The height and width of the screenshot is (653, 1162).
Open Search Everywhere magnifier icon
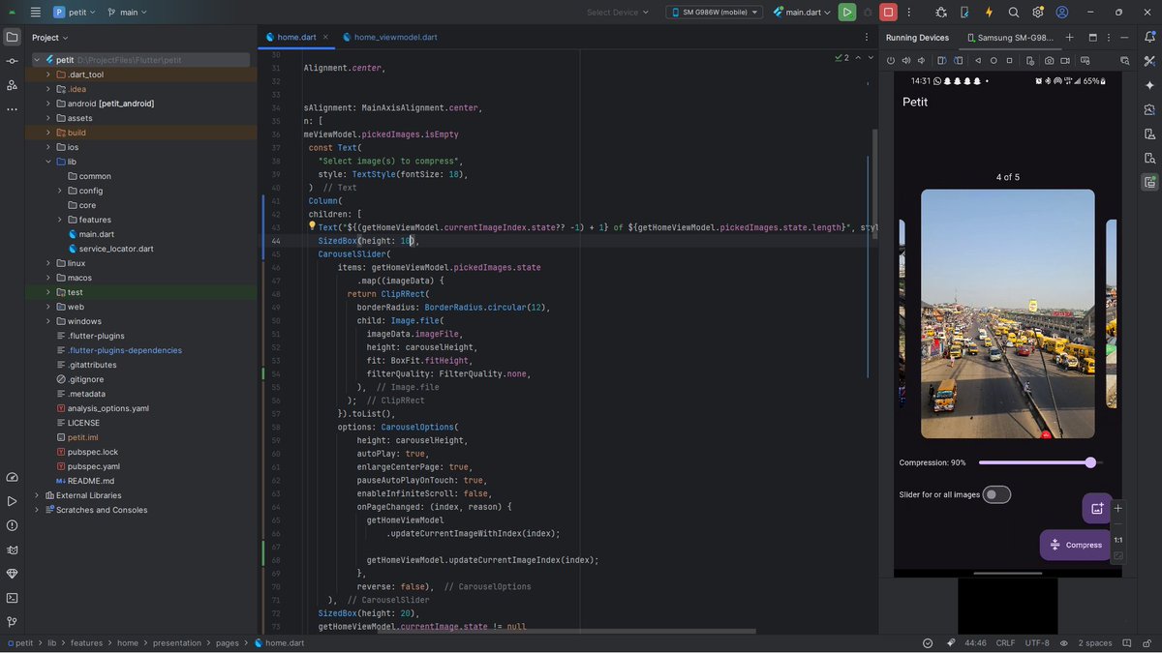(1014, 13)
